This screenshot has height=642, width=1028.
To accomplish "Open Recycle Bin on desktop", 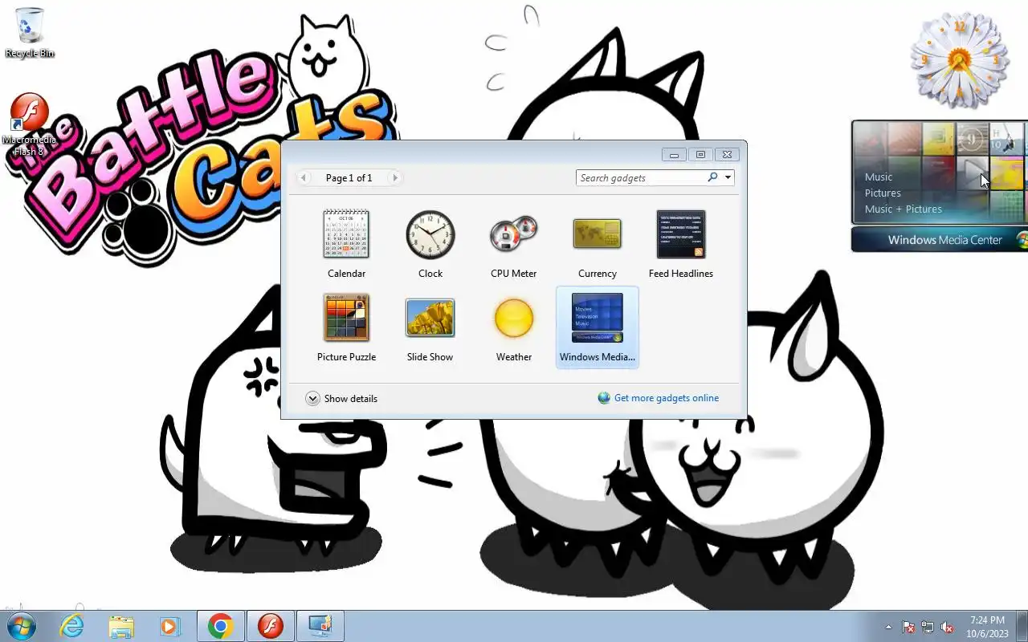I will 30,33.
